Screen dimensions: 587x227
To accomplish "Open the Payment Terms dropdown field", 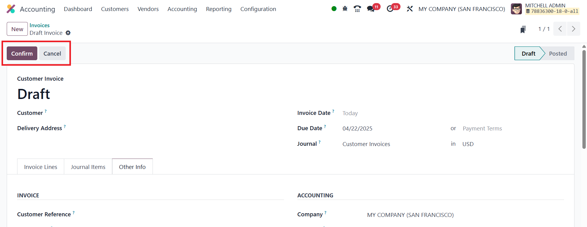I will click(482, 129).
